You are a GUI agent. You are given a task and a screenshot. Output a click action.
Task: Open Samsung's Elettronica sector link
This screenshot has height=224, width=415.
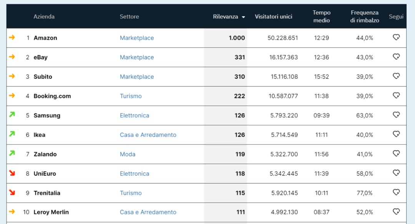(x=134, y=115)
